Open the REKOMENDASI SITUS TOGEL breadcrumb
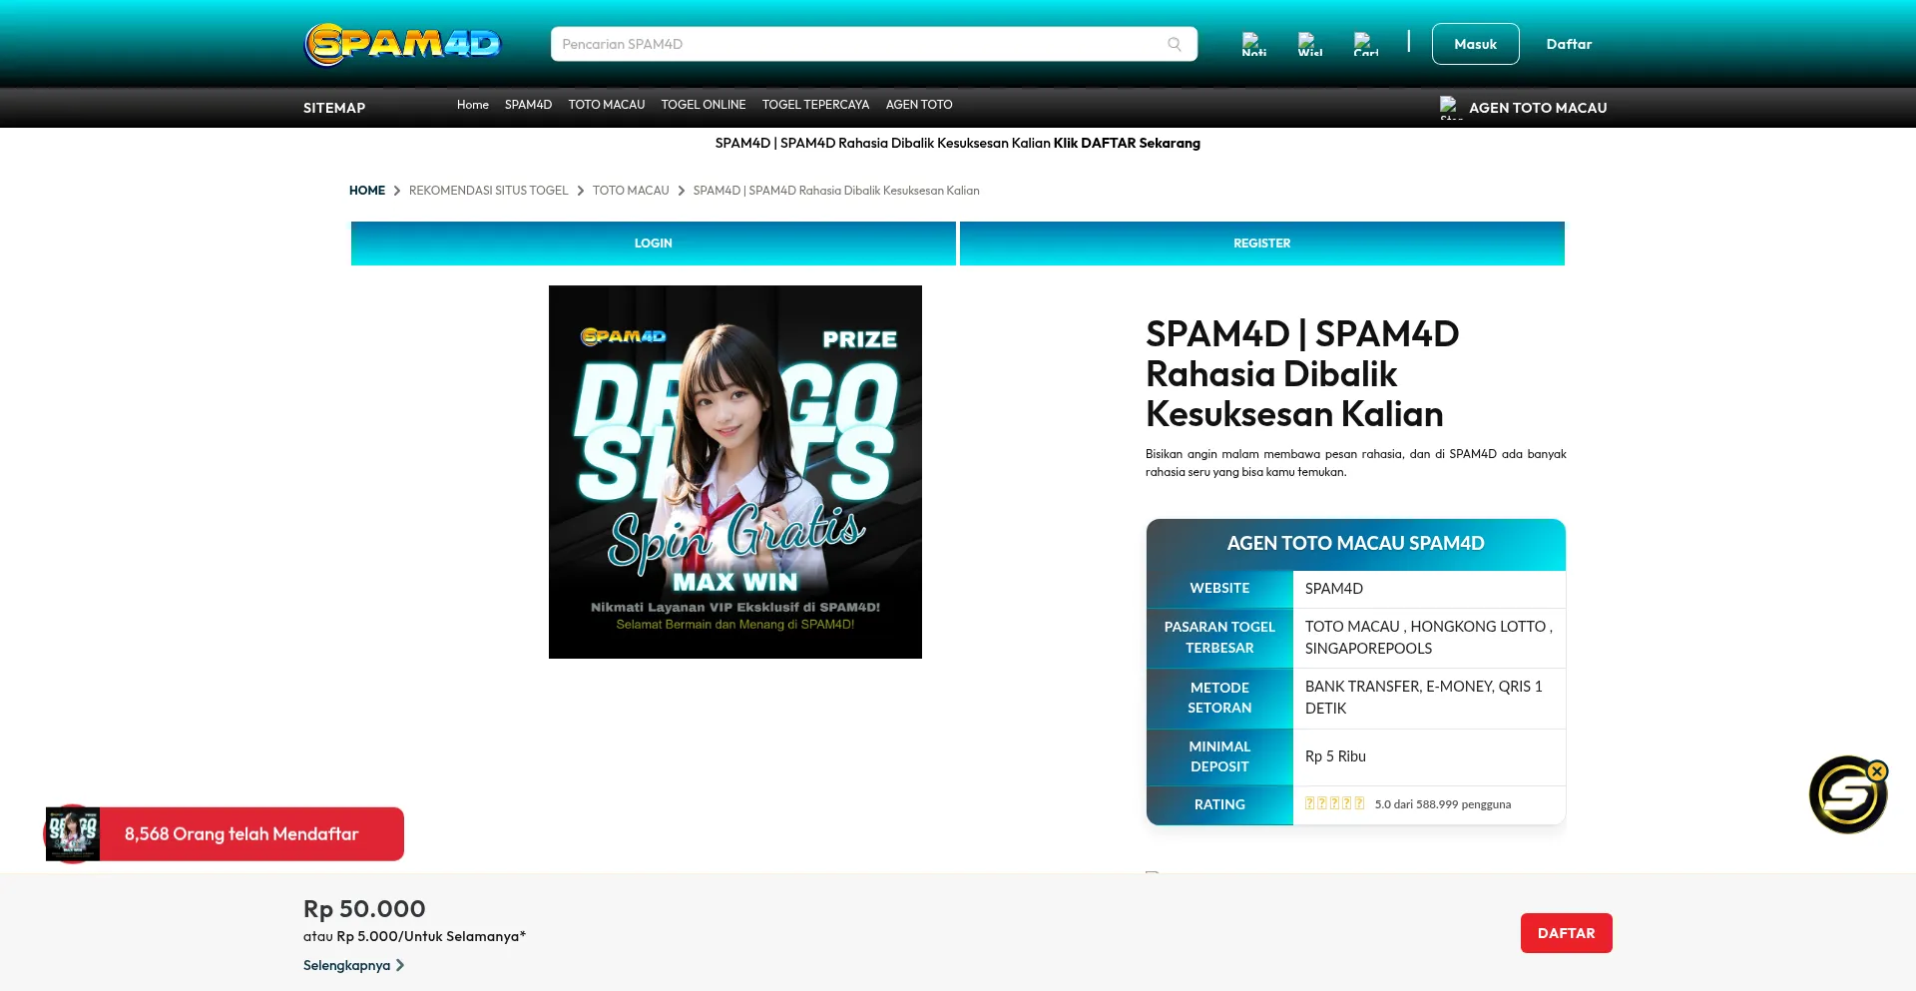1916x991 pixels. click(x=488, y=191)
